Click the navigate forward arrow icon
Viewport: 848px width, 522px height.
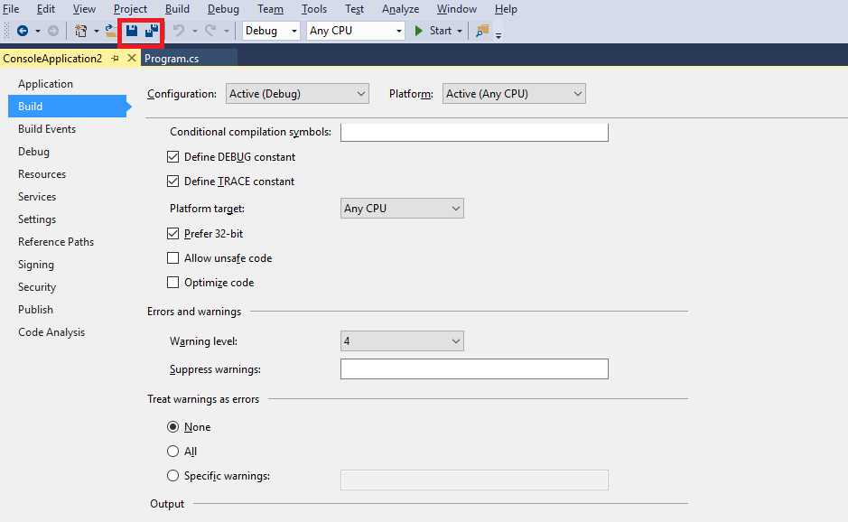point(53,31)
